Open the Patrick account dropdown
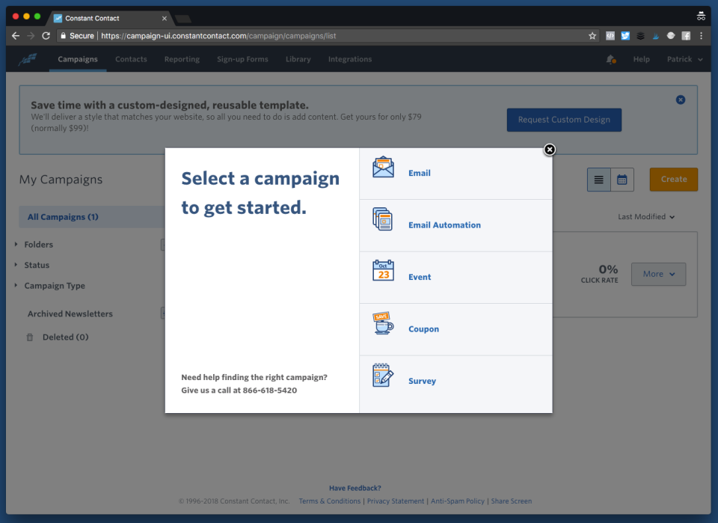Viewport: 718px width, 523px height. pos(684,59)
